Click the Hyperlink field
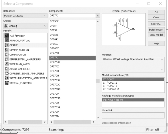The height and width of the screenshot is (134, 168). click(133, 115)
